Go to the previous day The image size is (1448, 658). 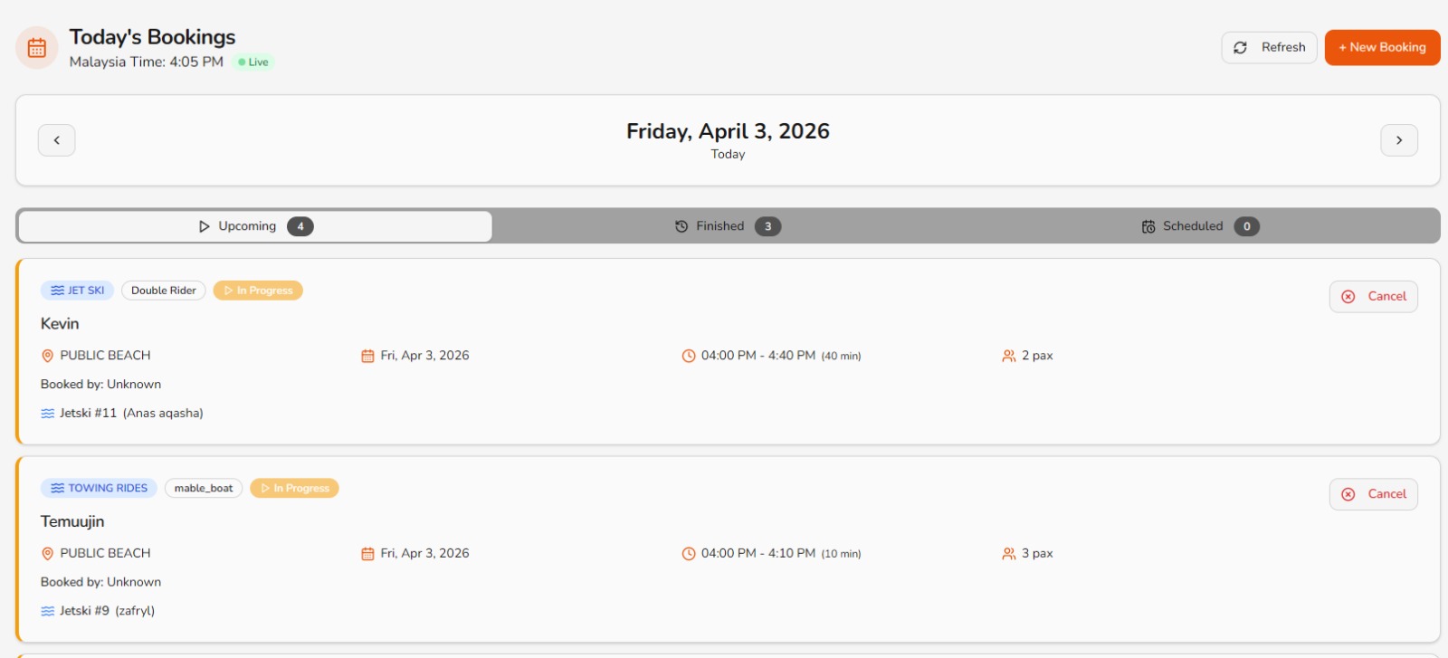[57, 140]
